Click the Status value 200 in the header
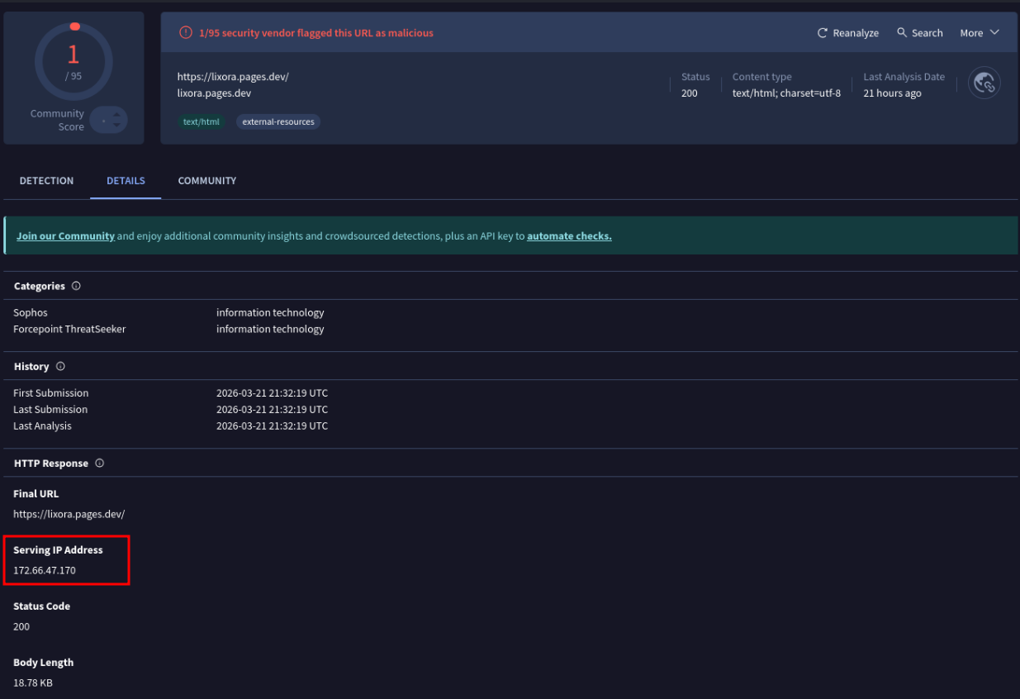Screen dimensions: 1020x699 (x=689, y=93)
